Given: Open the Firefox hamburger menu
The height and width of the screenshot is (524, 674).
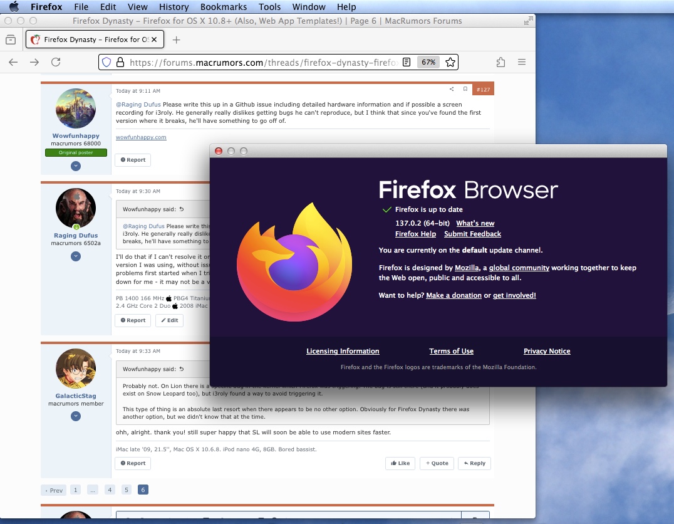Looking at the screenshot, I should coord(522,63).
